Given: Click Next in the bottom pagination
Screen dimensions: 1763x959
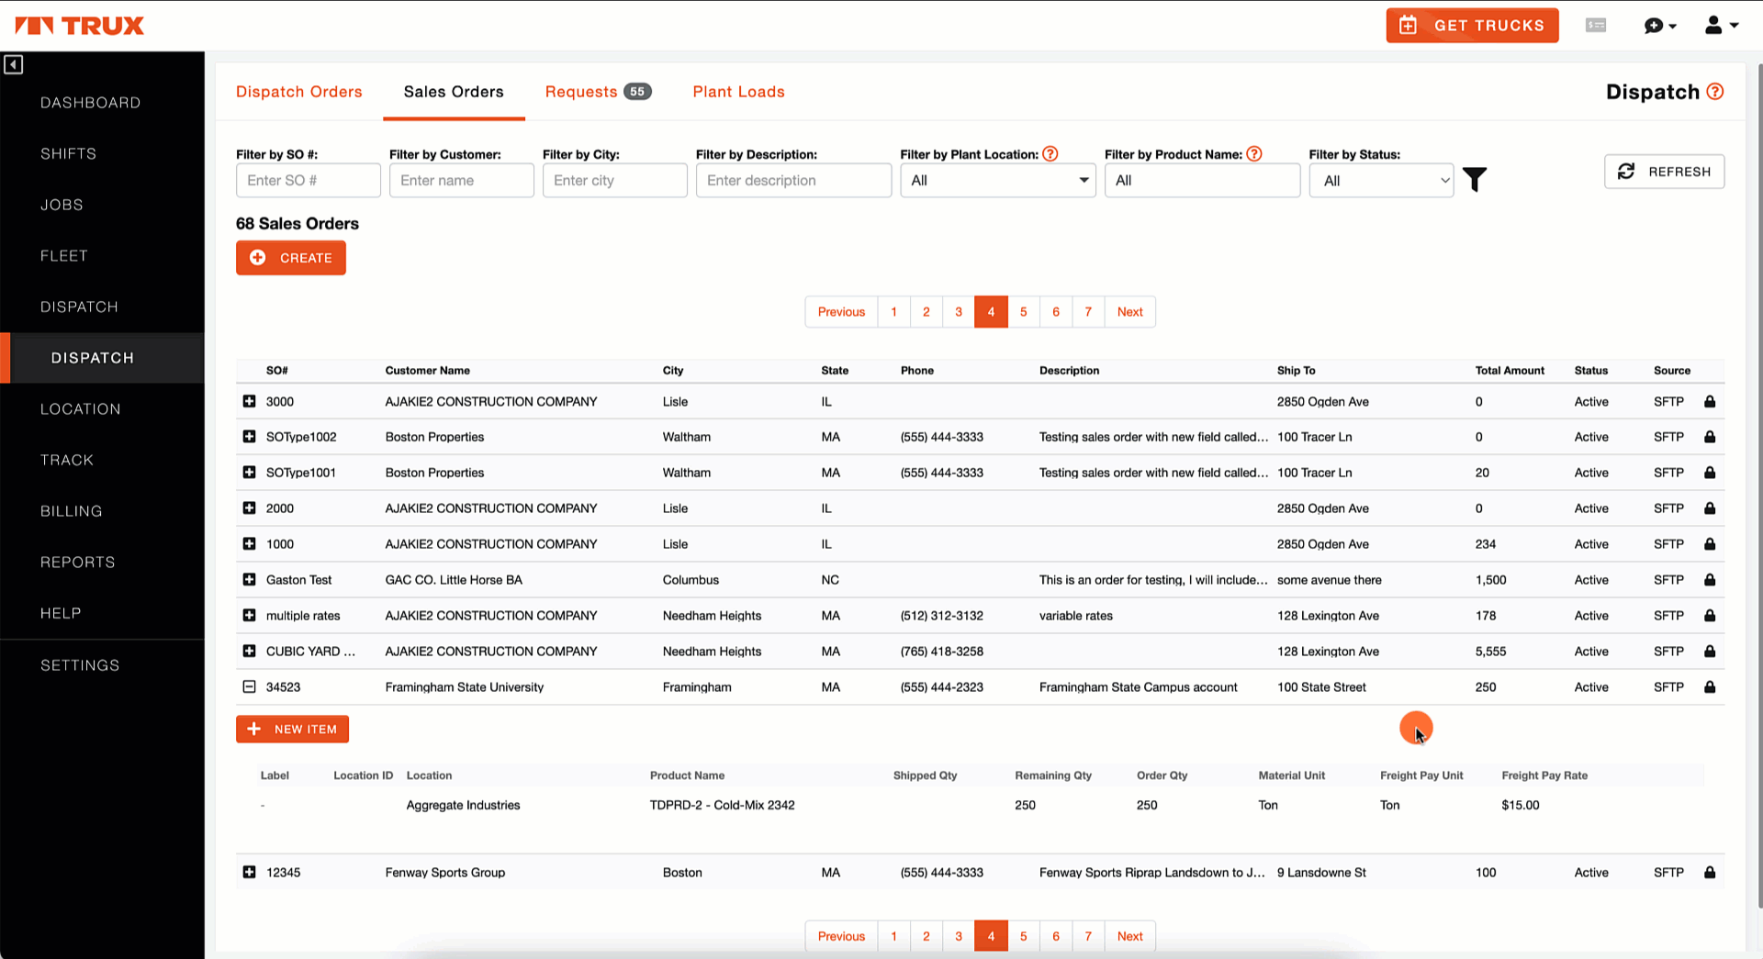Looking at the screenshot, I should [1130, 936].
